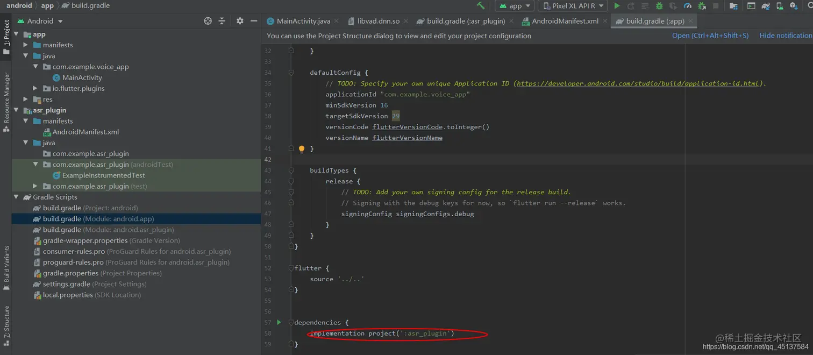Click the terminal-style toolbar icon
This screenshot has height=355, width=813.
(751, 6)
